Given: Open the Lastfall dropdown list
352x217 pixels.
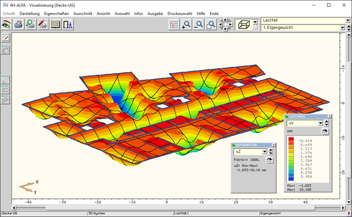Looking at the screenshot, I should (x=348, y=21).
